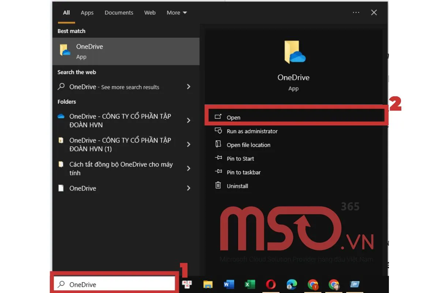Open the three-dot options menu
Image resolution: width=439 pixels, height=293 pixels.
point(356,12)
